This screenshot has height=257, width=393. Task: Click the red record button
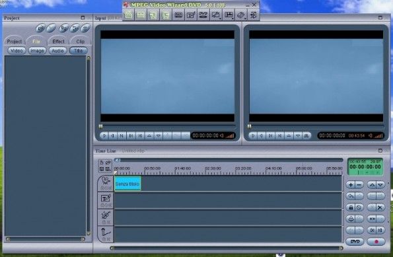[x=376, y=241]
